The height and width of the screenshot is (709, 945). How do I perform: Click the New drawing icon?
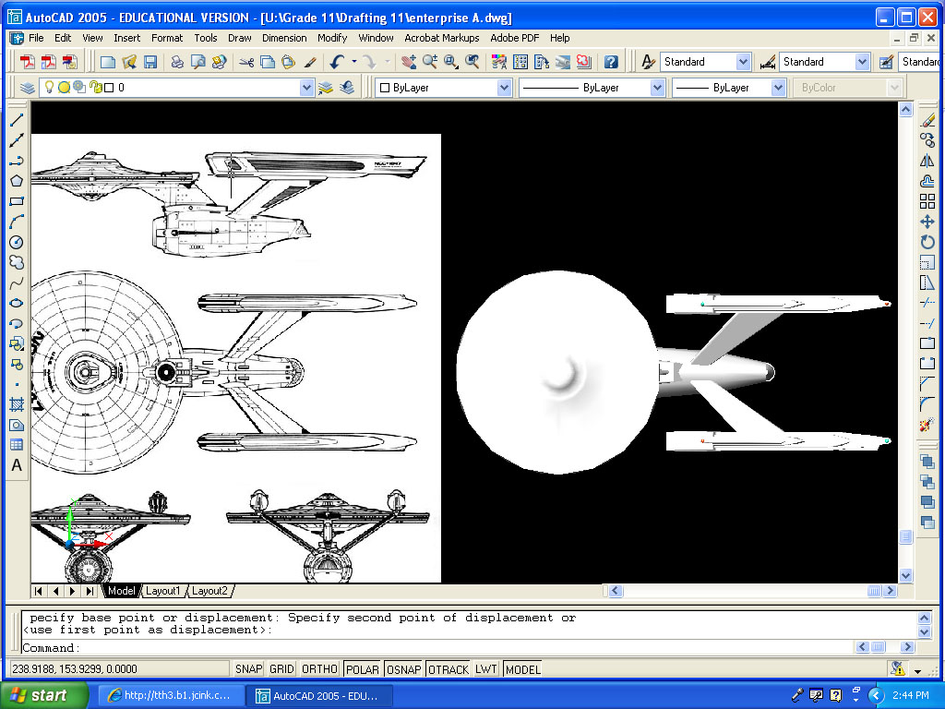point(108,62)
